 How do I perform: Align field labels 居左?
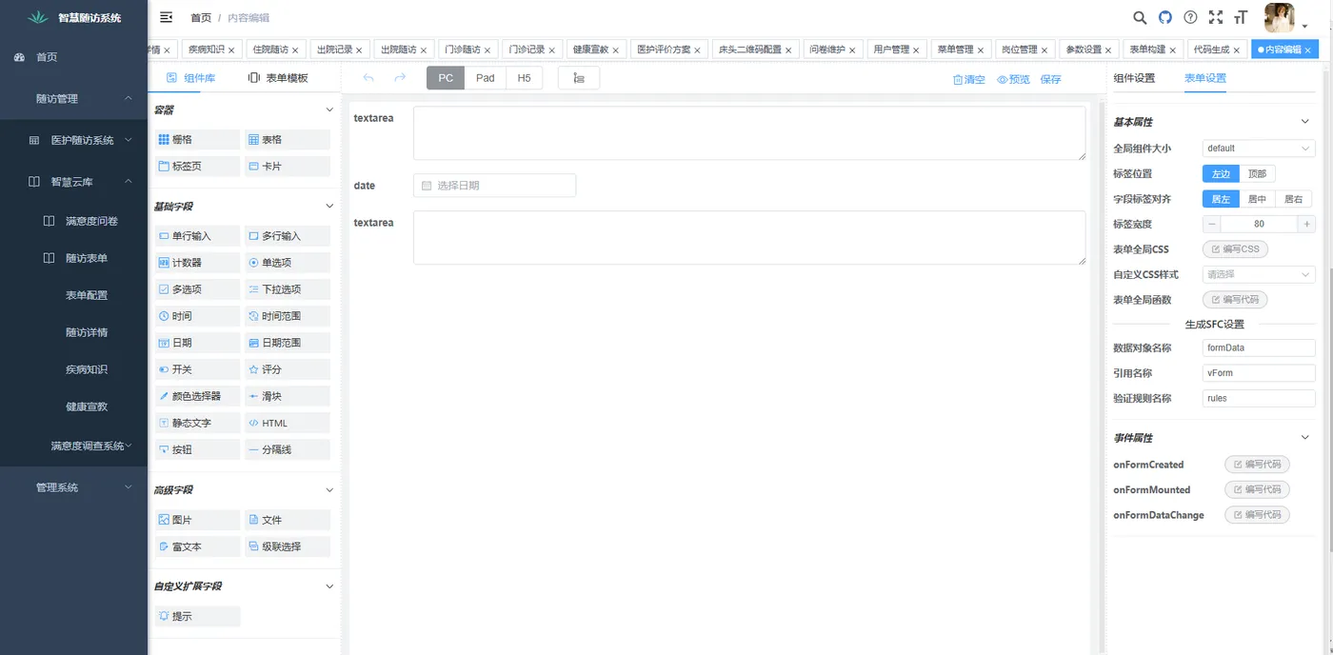[1221, 200]
